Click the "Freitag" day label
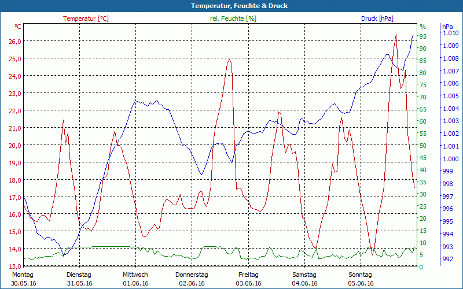 coord(248,275)
